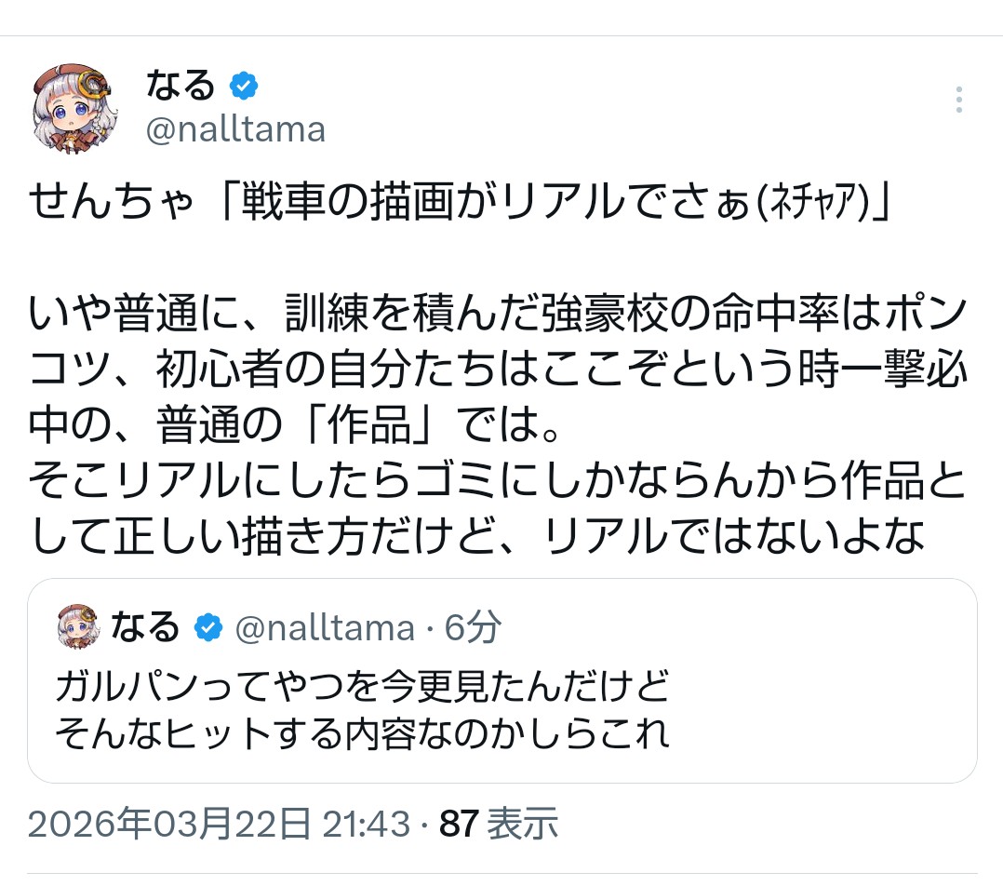Click the @nalltama handle below the top name

coord(235,129)
